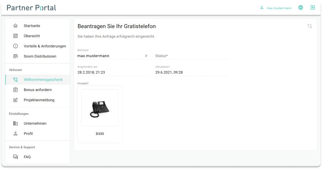Click the Startseite home icon

tap(15, 26)
